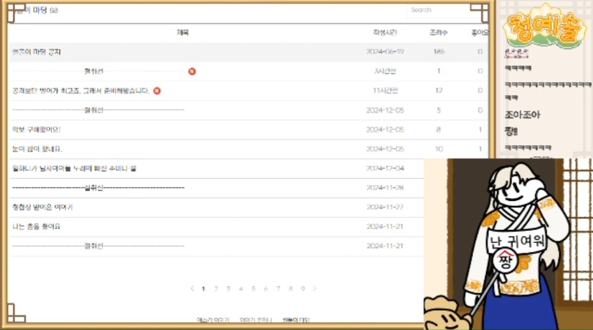Image resolution: width=593 pixels, height=330 pixels.
Task: Click the 짱 round sign held by character
Action: click(505, 261)
